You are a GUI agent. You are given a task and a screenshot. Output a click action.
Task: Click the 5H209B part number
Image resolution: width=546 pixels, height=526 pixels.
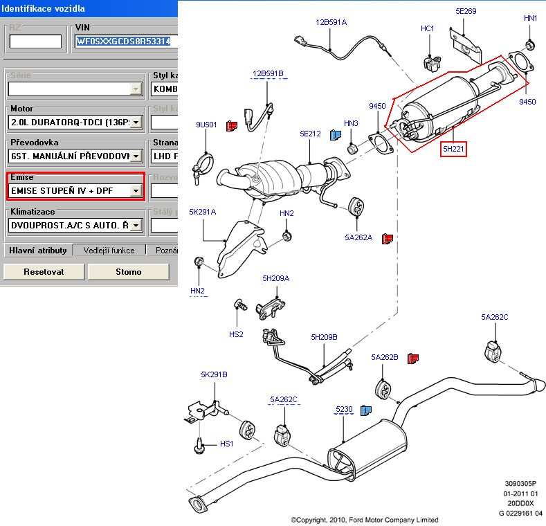[x=324, y=337]
